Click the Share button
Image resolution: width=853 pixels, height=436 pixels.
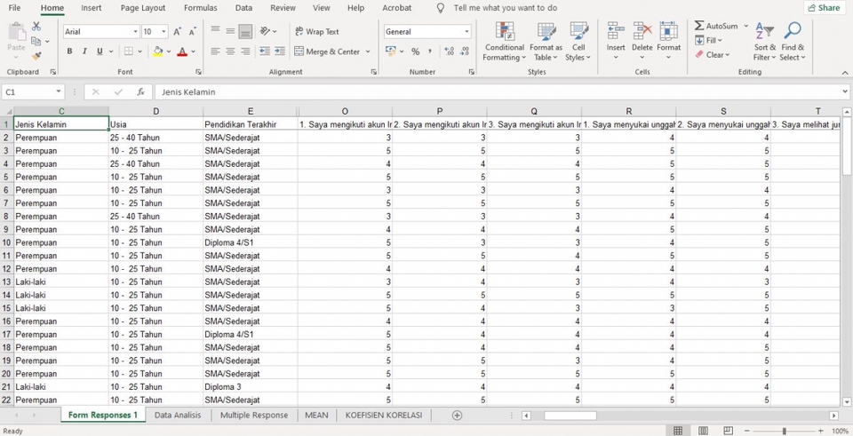click(x=824, y=8)
